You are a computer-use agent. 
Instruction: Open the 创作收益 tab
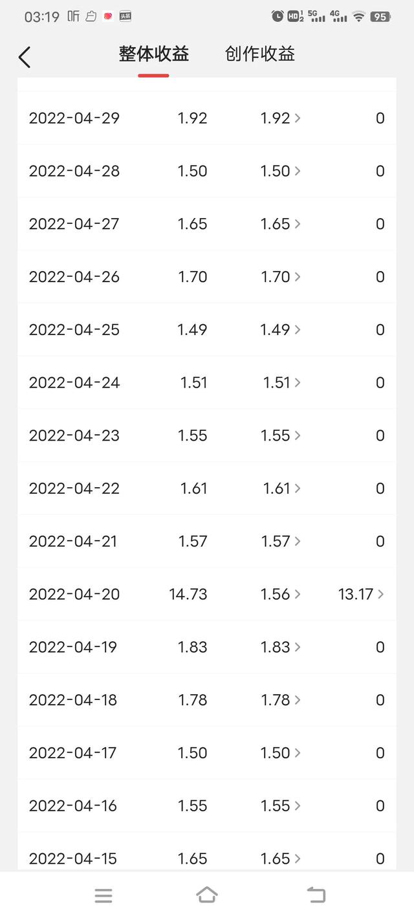[x=260, y=54]
